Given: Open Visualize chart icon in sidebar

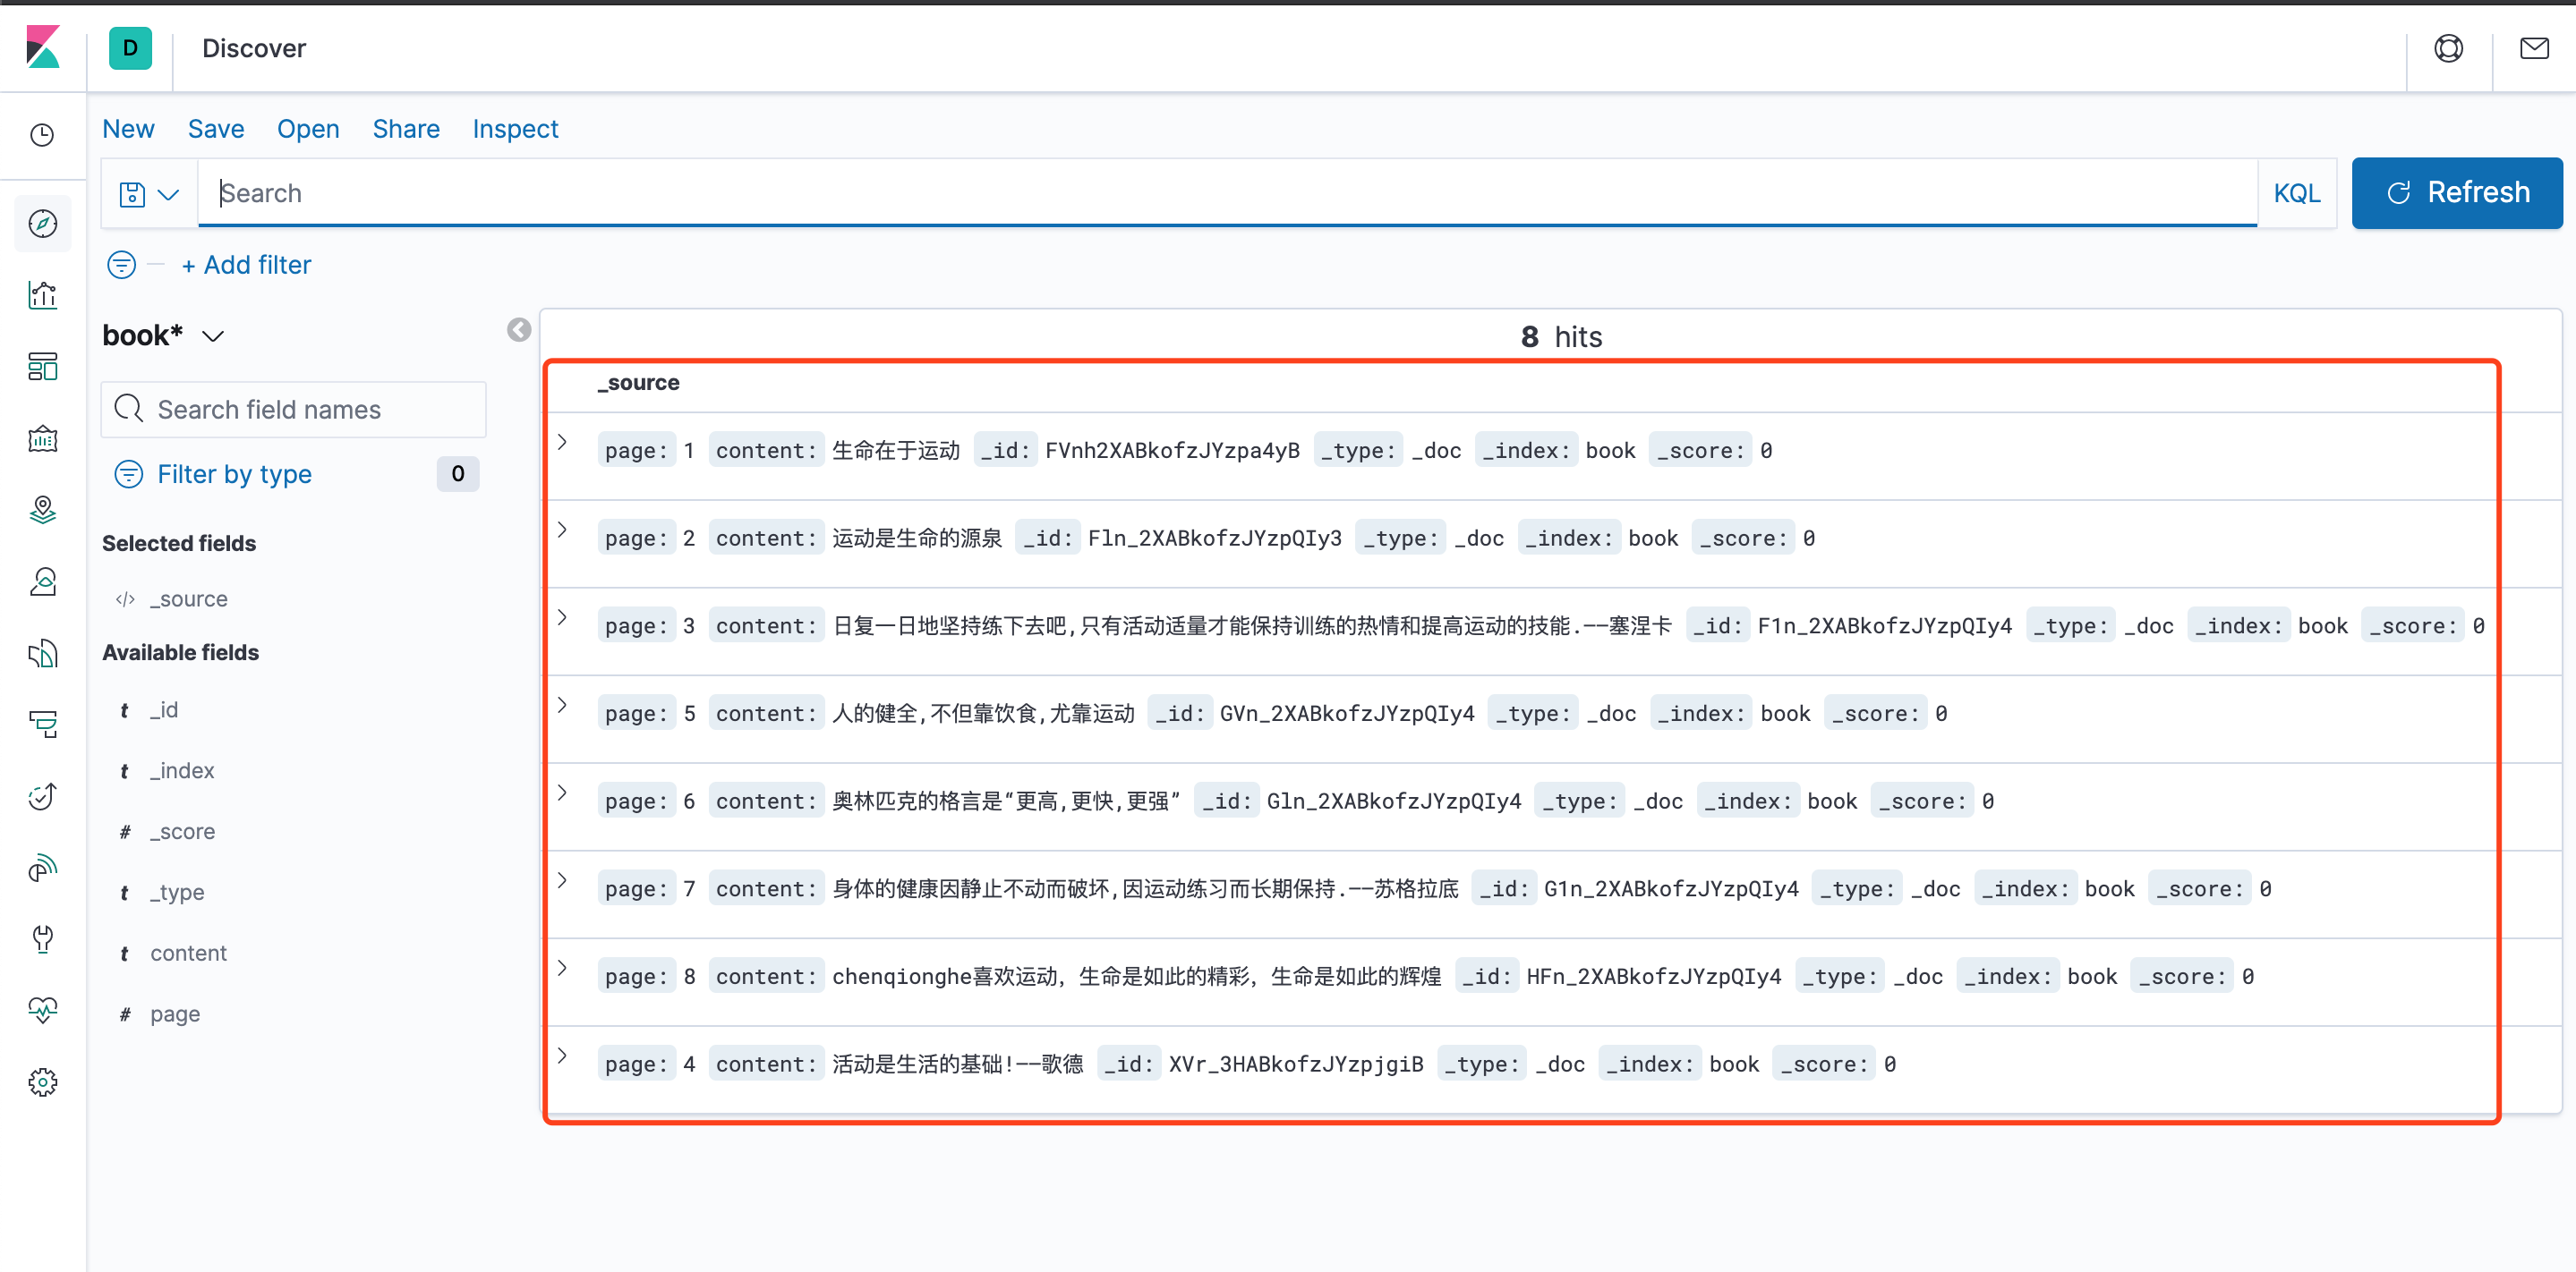Looking at the screenshot, I should click(43, 295).
